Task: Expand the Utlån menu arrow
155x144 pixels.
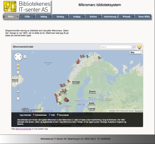Action: [34, 17]
